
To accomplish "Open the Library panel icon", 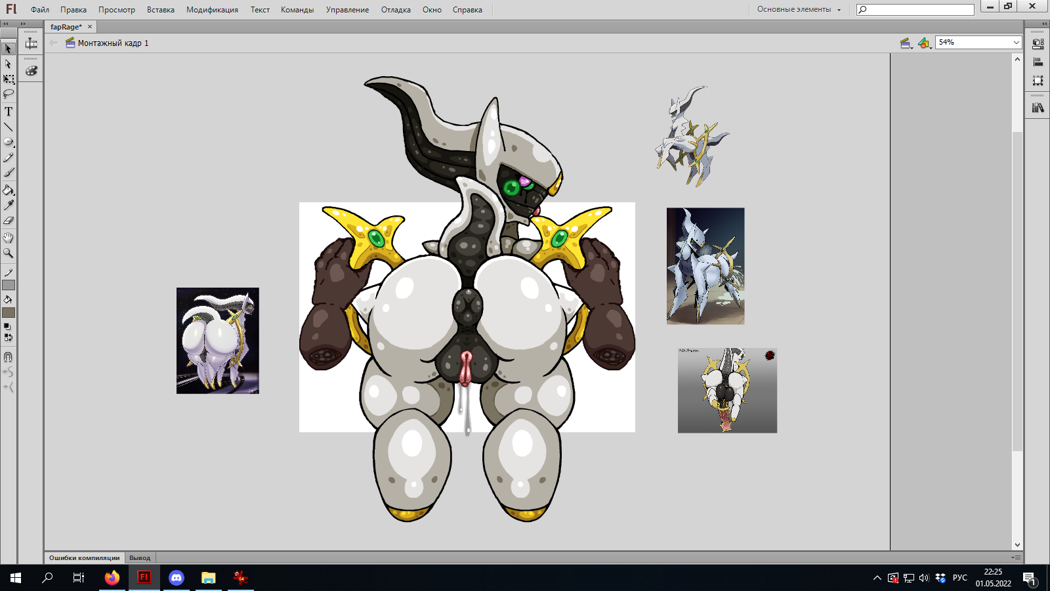I will 1038,108.
